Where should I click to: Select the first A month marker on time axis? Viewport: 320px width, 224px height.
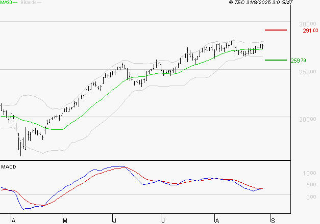click(x=13, y=220)
